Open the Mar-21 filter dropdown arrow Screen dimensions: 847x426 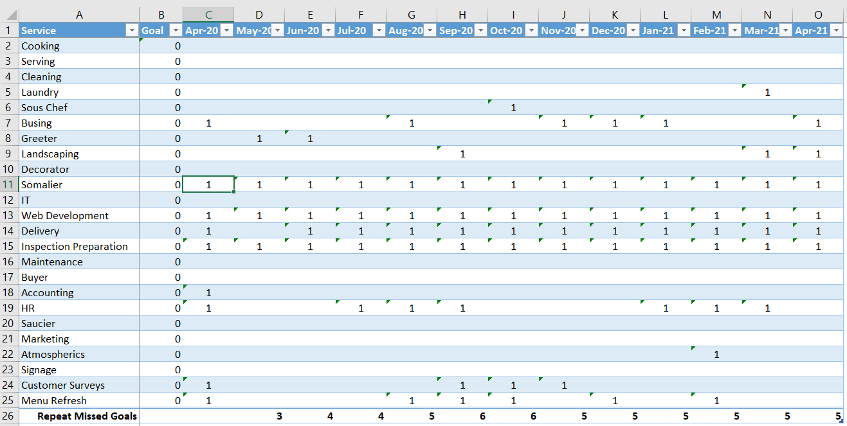click(785, 30)
